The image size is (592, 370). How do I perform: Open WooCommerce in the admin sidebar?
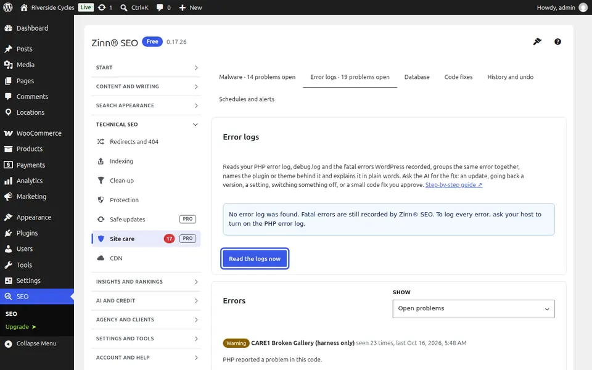click(x=37, y=133)
